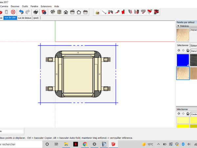
Task: Click the Undo arrow icon
Action: pyautogui.click(x=21, y=12)
